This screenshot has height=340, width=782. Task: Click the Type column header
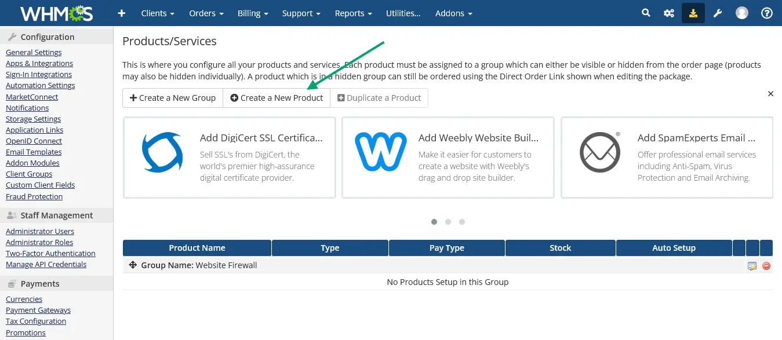click(330, 248)
